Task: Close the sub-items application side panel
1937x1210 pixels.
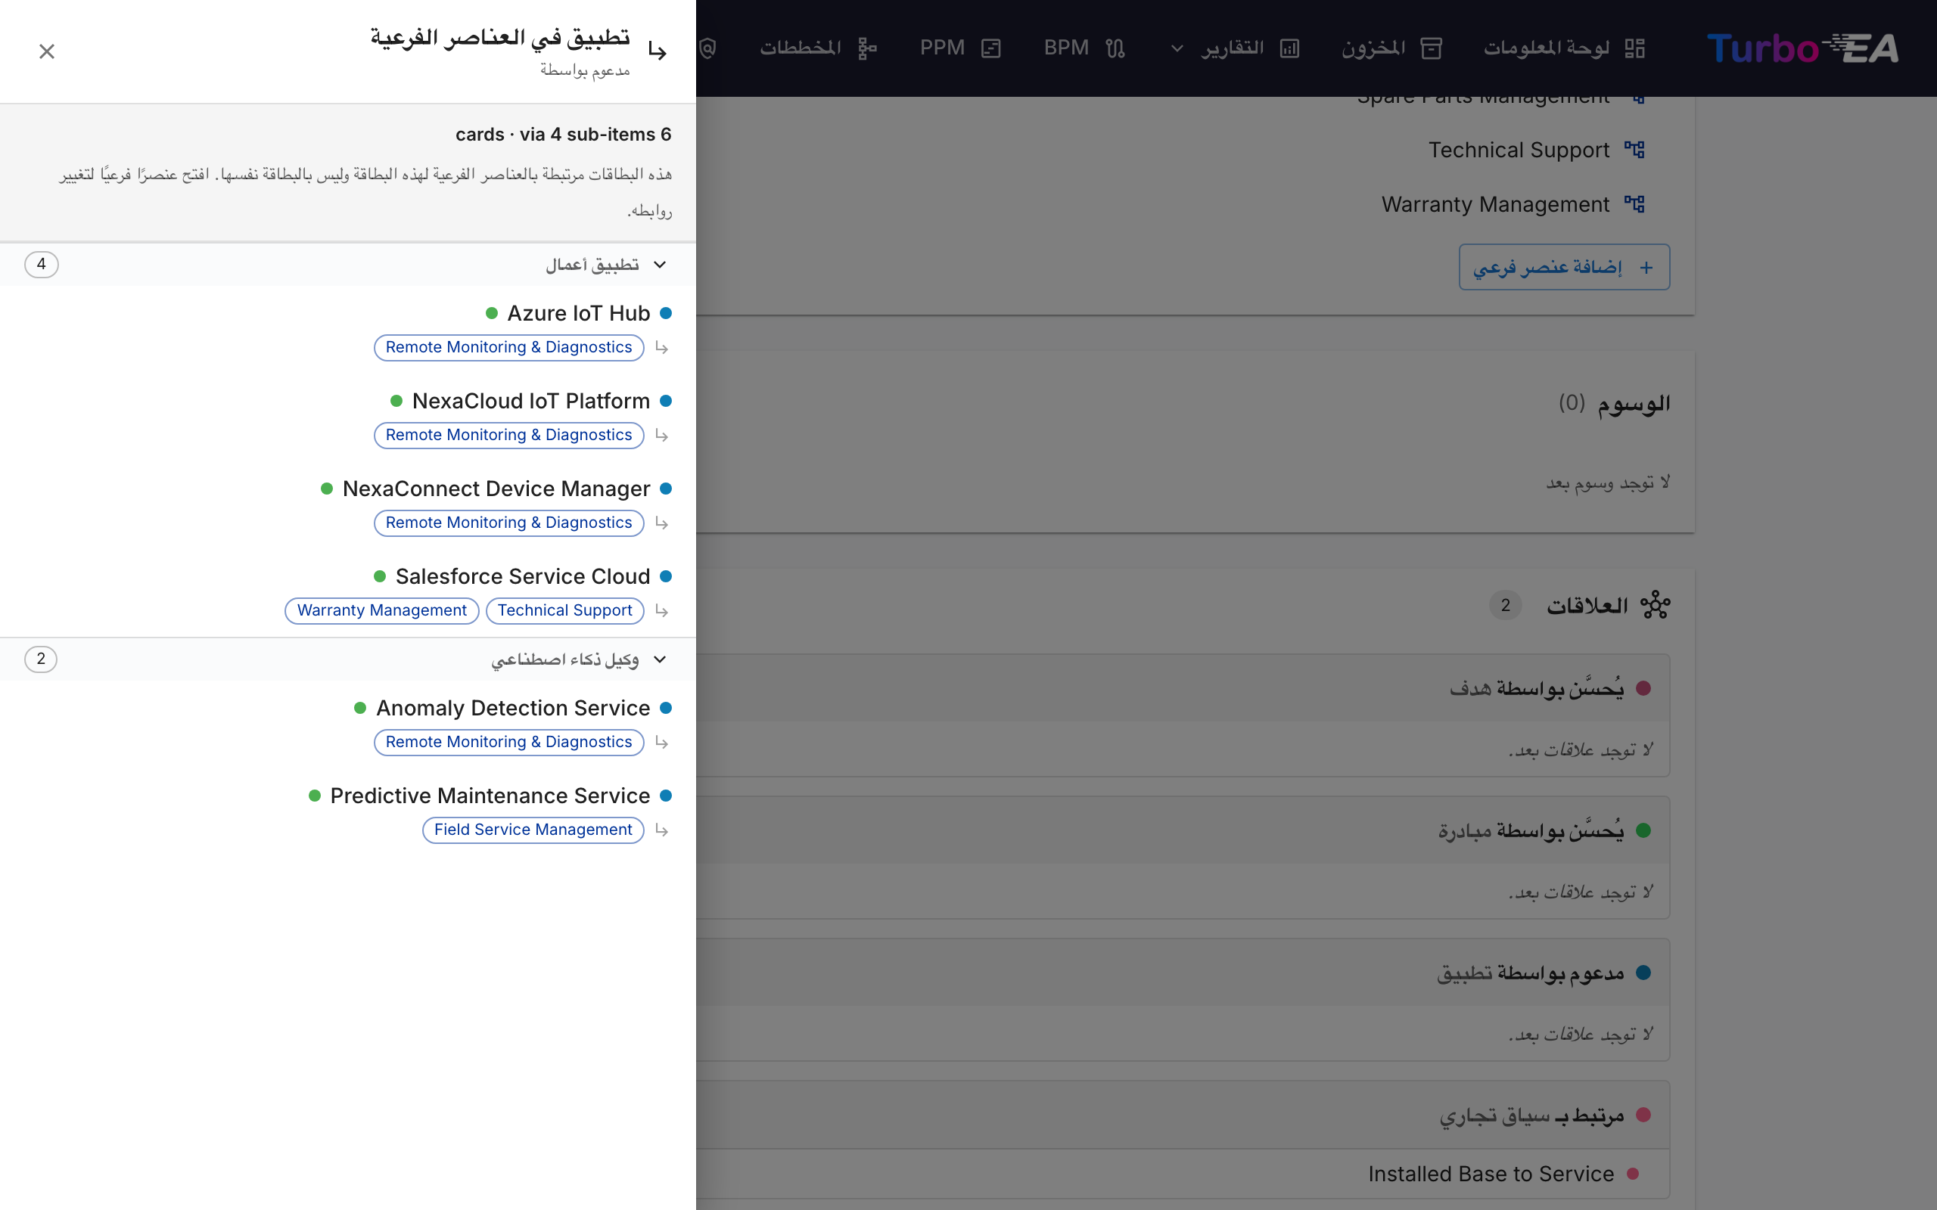Action: click(46, 51)
